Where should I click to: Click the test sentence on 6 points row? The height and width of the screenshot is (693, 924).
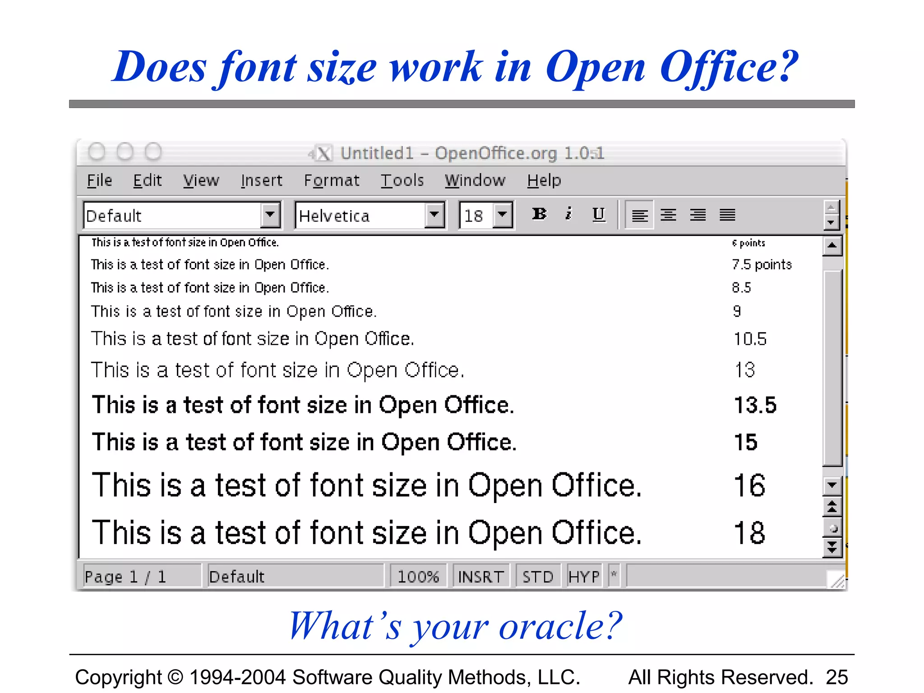(x=185, y=243)
